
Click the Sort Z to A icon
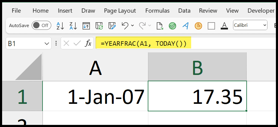coord(73,26)
